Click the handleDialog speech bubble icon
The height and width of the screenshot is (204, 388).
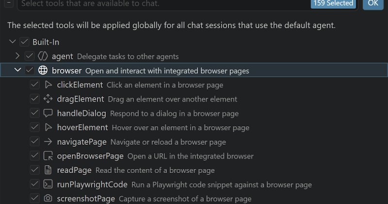(x=48, y=113)
